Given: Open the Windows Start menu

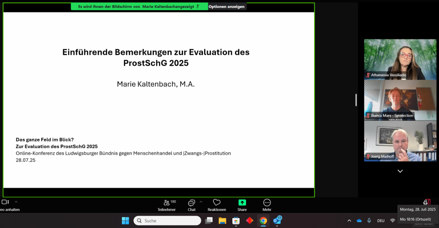Looking at the screenshot, I should tap(125, 221).
